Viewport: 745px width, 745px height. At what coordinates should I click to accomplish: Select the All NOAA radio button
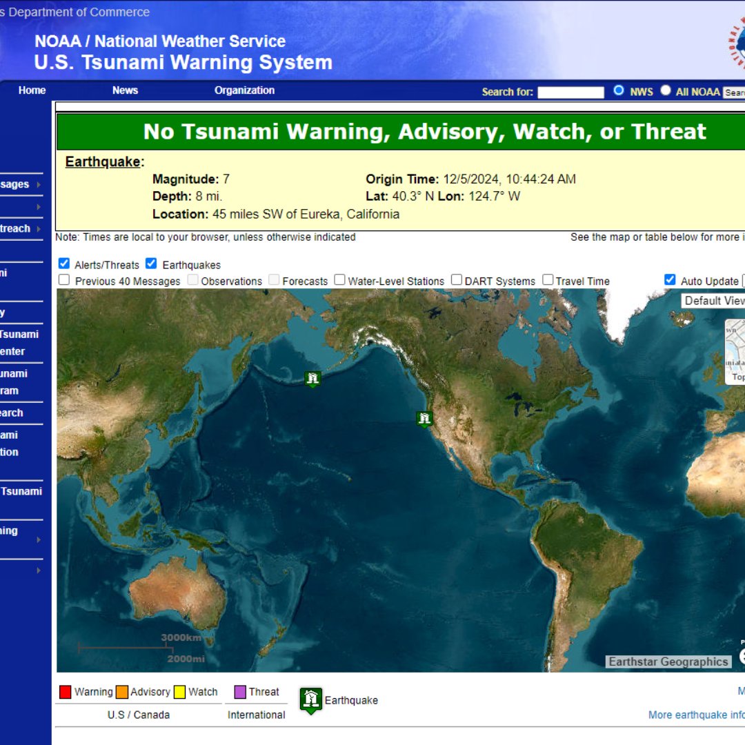click(666, 90)
